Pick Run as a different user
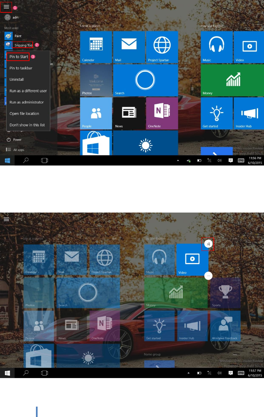Screen dimensions: 264x417 (28, 91)
